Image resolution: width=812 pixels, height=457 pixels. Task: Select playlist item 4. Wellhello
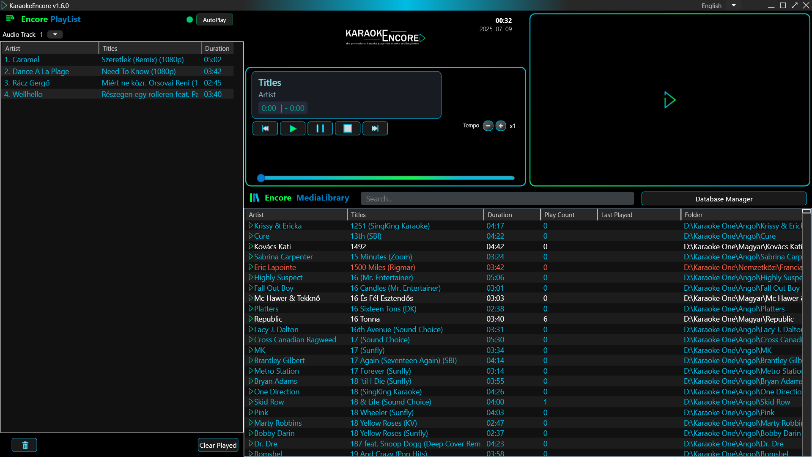coord(117,94)
